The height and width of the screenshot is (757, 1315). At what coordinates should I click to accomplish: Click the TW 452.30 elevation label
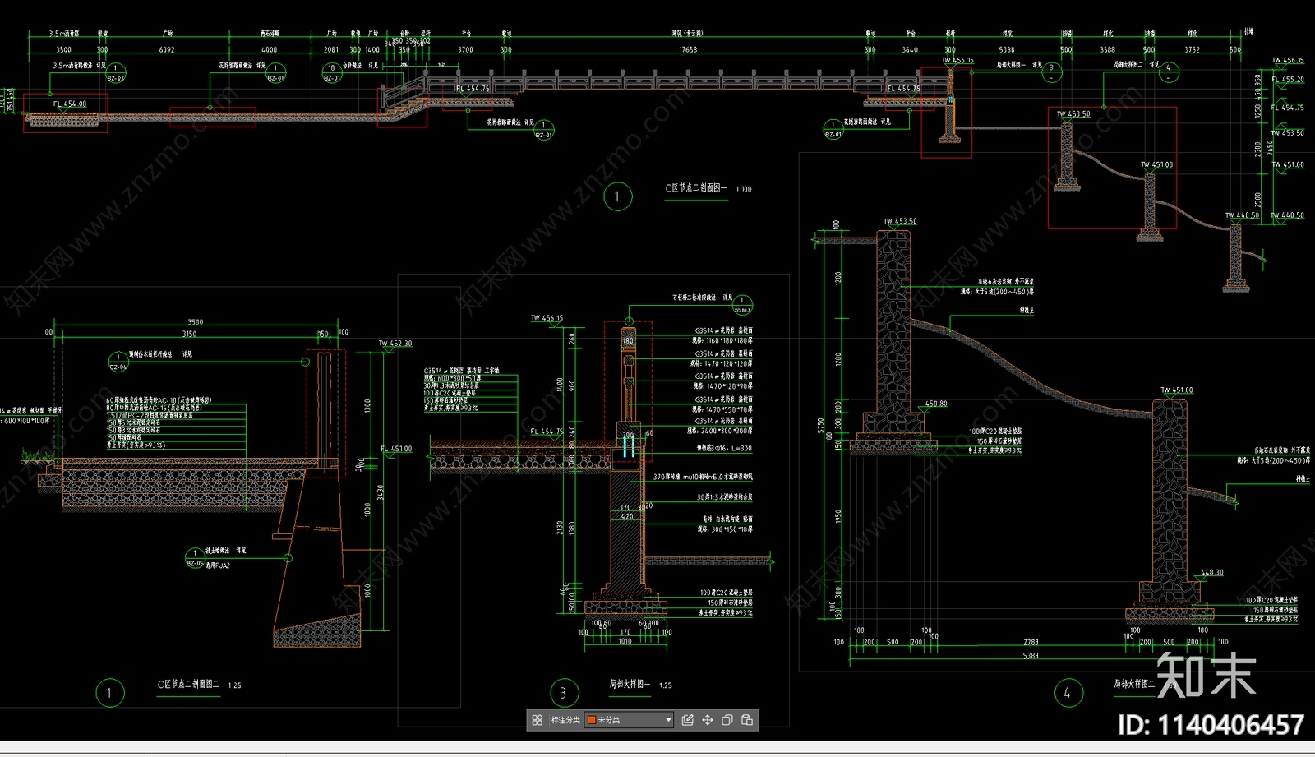coord(395,344)
